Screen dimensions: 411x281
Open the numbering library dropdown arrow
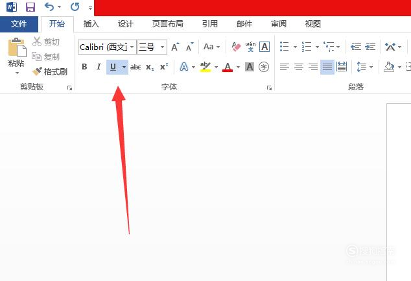(x=317, y=47)
